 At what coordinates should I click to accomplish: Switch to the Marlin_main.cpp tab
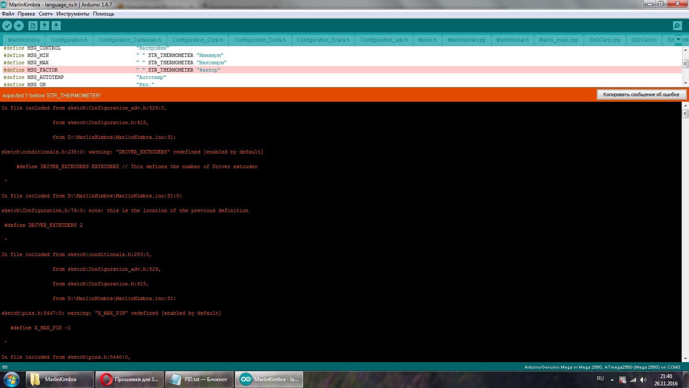click(x=559, y=40)
